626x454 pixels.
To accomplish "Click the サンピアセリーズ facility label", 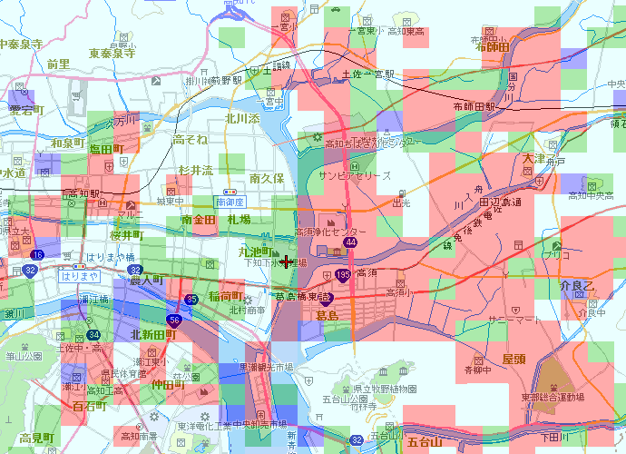I will pos(355,175).
